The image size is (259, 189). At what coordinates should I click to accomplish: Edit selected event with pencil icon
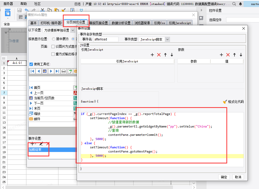(41, 144)
